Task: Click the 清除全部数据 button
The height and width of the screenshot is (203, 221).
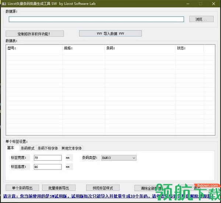Action: [151, 188]
